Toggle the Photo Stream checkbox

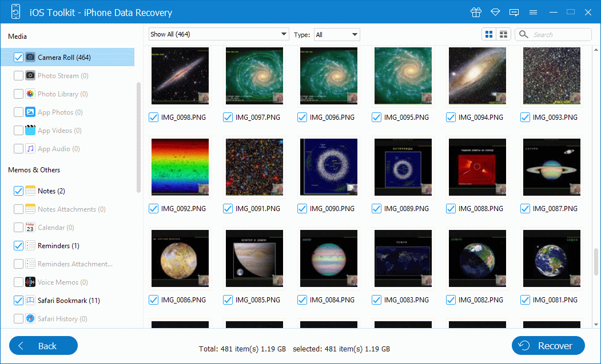coord(18,76)
